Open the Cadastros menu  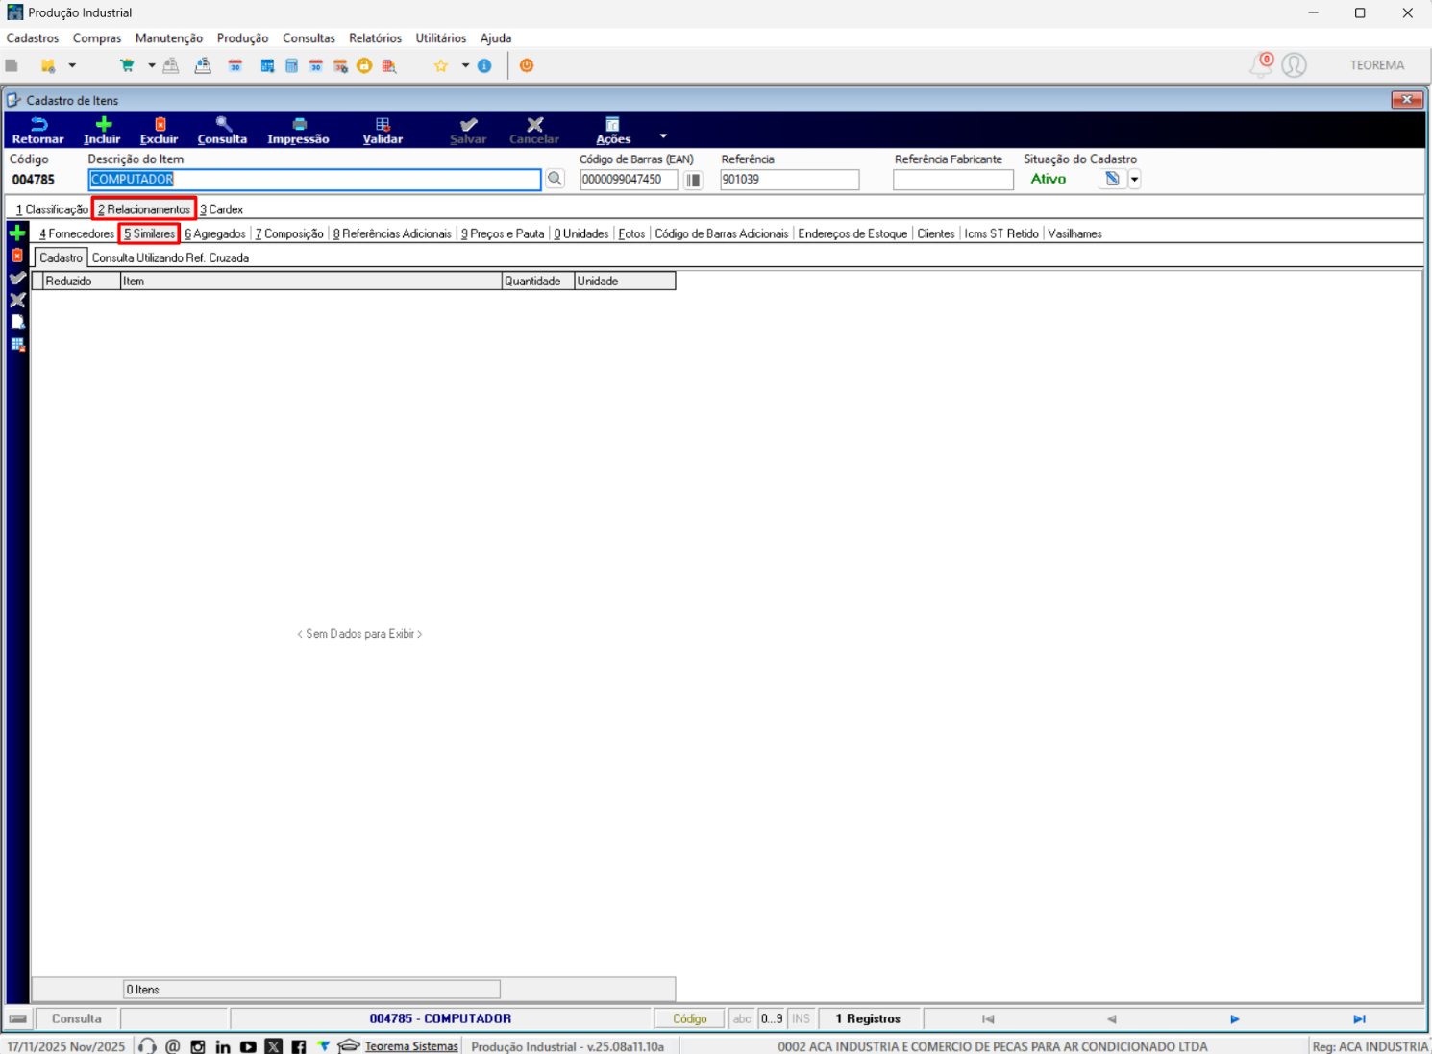click(x=33, y=38)
